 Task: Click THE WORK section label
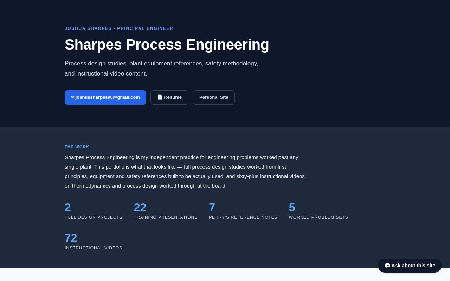[77, 147]
